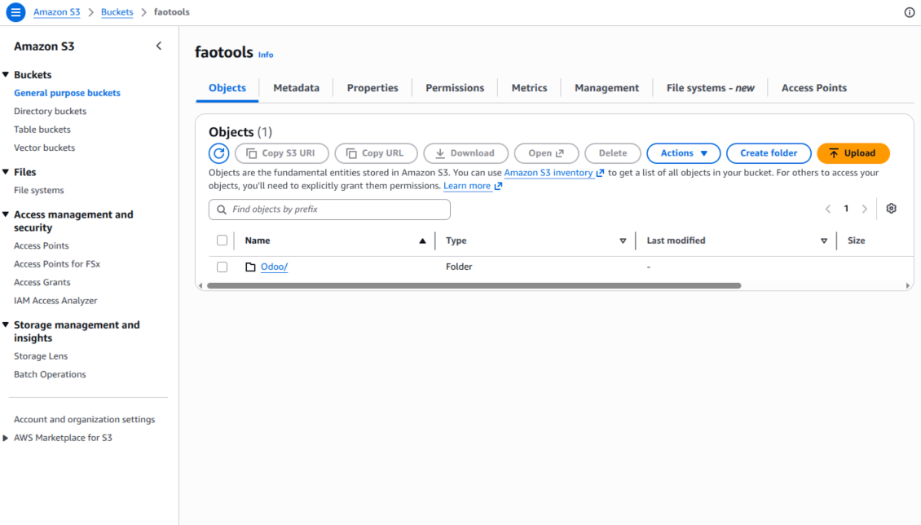921x525 pixels.
Task: Select all objects checkbox in header
Action: [222, 240]
